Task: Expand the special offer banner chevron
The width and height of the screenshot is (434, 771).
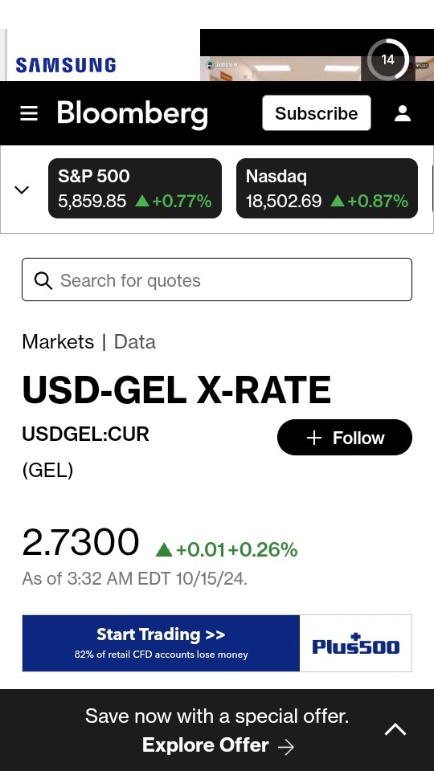Action: pos(395,730)
